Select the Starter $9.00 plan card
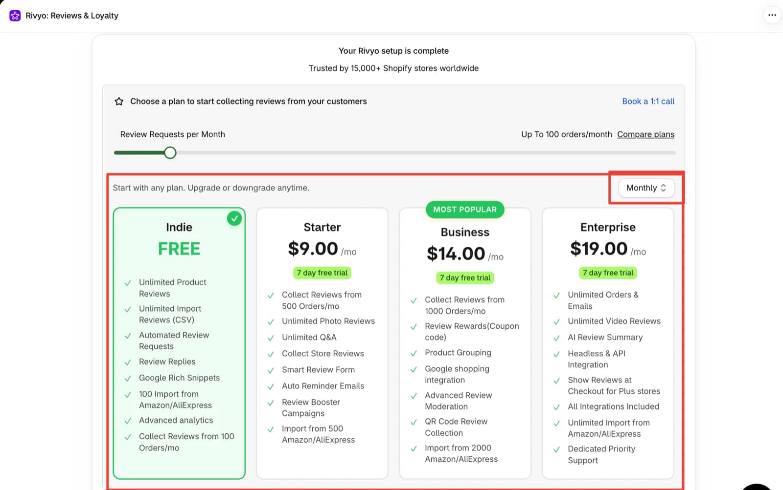783x490 pixels. pyautogui.click(x=322, y=343)
